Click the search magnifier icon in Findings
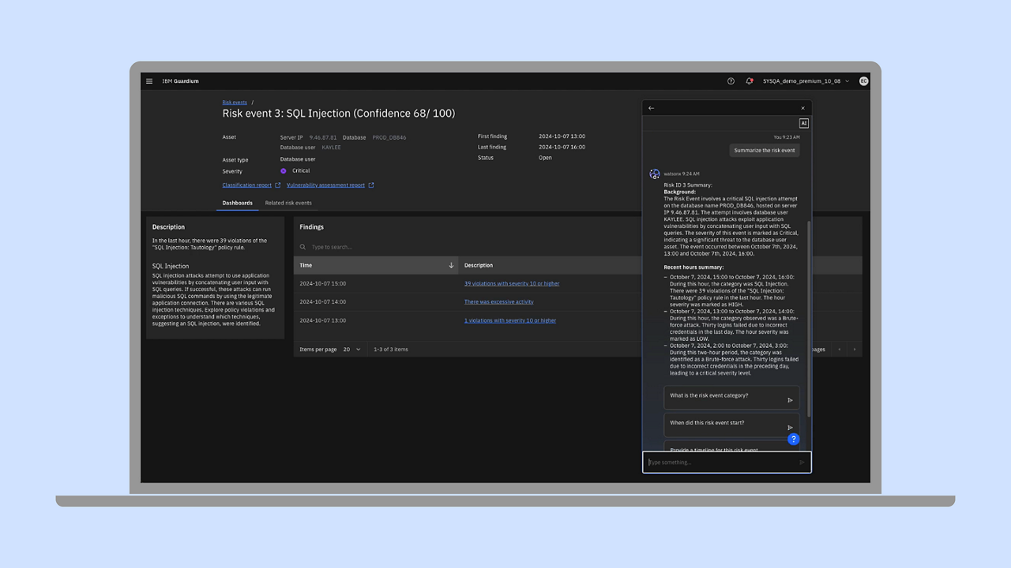This screenshot has width=1011, height=568. coord(303,247)
